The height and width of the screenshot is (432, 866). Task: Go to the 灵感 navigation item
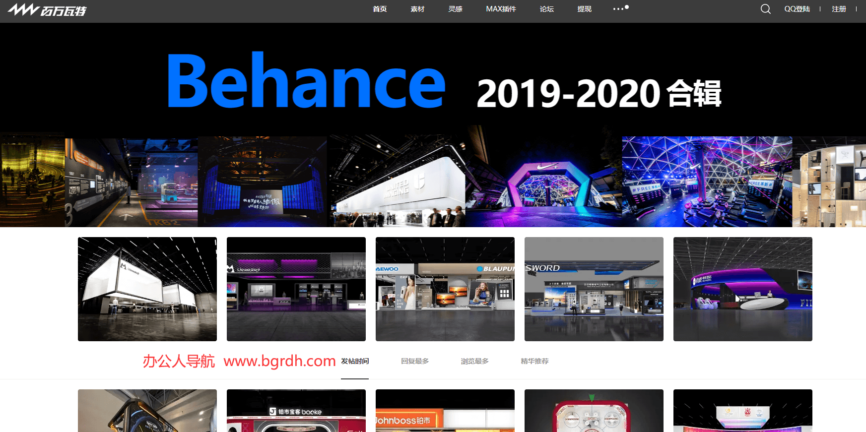coord(455,9)
